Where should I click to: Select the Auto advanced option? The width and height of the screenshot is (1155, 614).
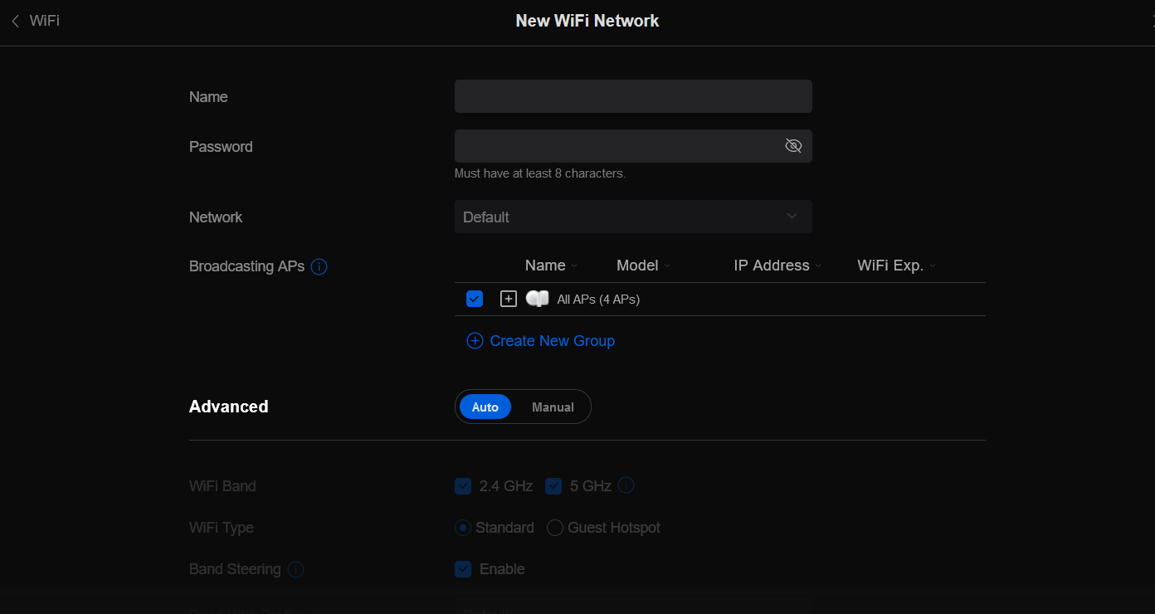[485, 407]
